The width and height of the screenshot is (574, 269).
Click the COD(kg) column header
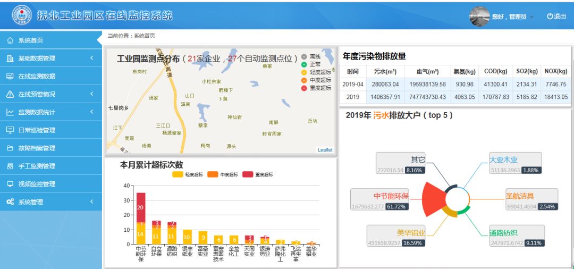click(496, 71)
